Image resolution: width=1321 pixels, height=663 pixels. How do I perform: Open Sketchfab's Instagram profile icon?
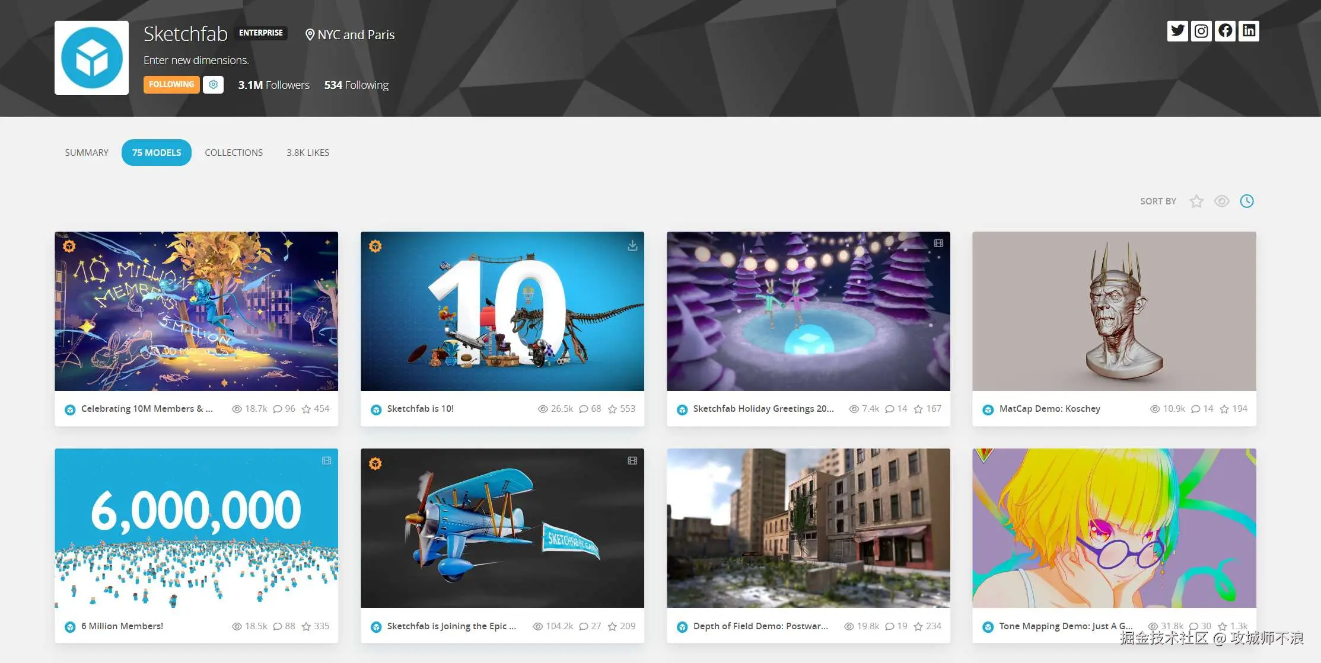(x=1201, y=31)
